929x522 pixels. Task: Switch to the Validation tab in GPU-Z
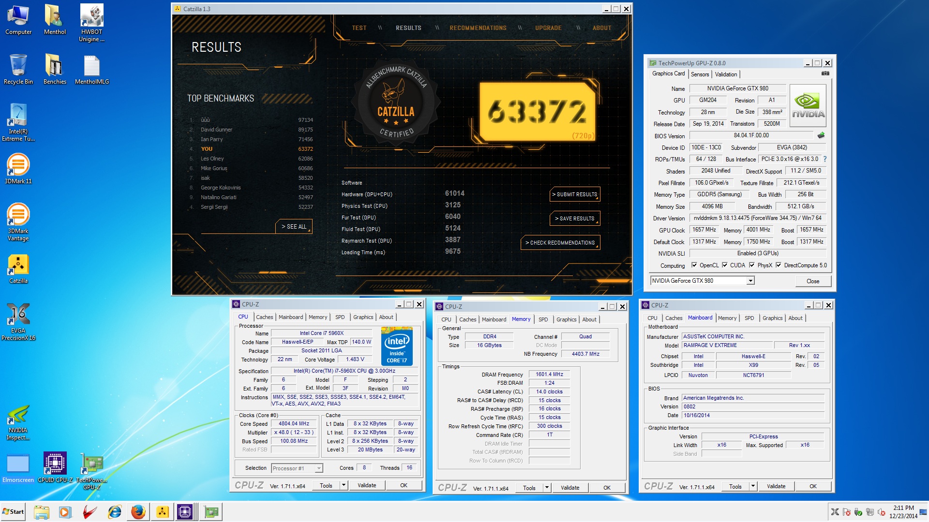726,74
